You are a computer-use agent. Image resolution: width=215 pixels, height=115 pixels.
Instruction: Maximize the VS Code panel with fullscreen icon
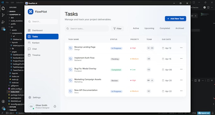pos(208,80)
